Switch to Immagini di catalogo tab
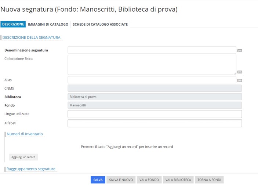Image resolution: width=258 pixels, height=185 pixels. click(x=48, y=24)
